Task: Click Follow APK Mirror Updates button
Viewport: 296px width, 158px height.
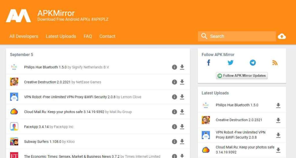Action: point(242,76)
